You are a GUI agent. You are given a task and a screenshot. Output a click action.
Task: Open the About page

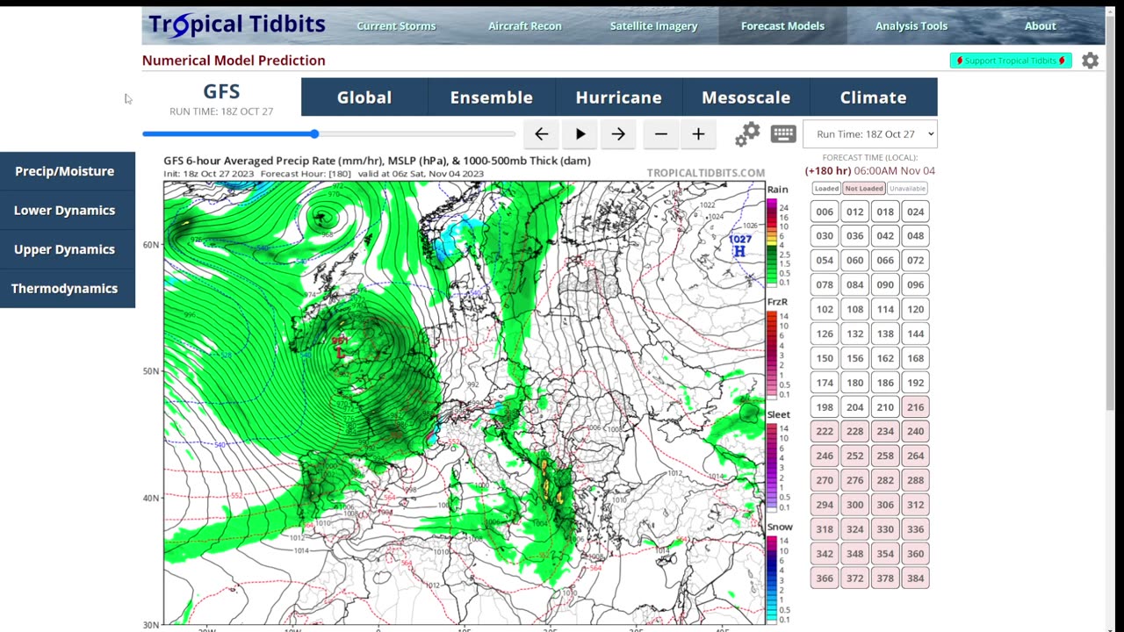1040,26
